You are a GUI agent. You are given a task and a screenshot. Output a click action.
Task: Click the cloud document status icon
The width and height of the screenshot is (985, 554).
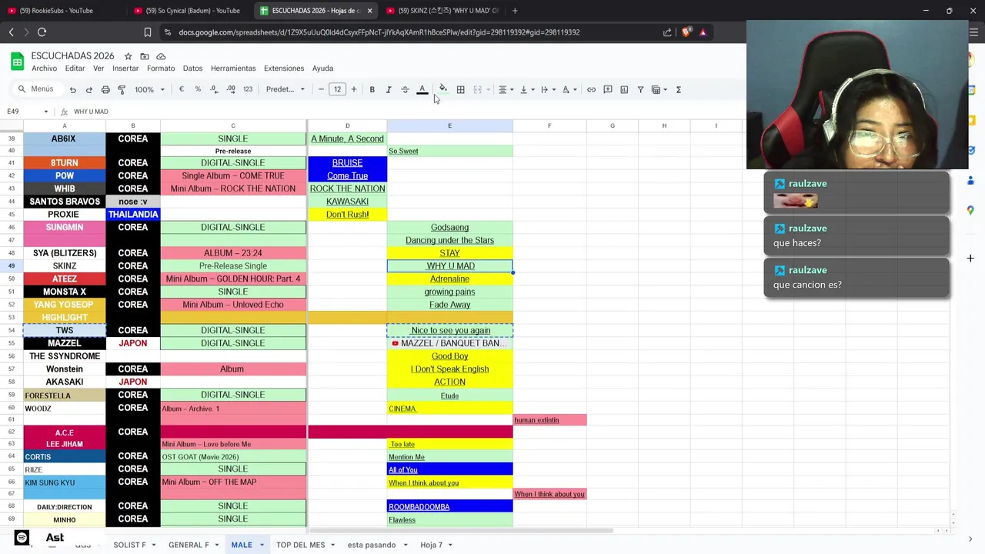tap(161, 56)
